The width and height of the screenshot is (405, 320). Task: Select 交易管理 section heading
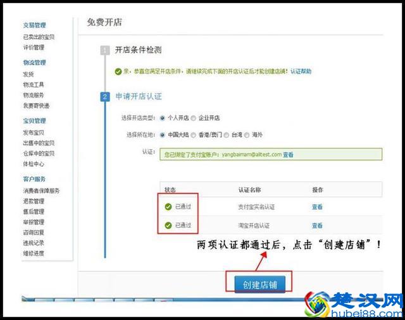point(34,25)
